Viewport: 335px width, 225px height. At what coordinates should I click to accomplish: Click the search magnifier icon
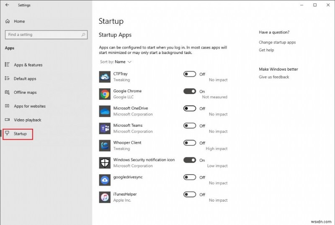(83, 35)
